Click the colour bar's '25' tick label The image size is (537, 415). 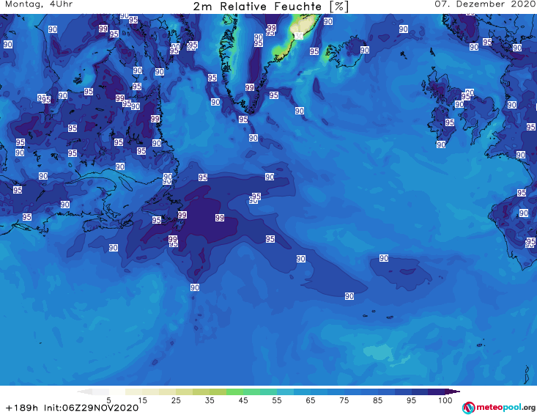tap(176, 400)
